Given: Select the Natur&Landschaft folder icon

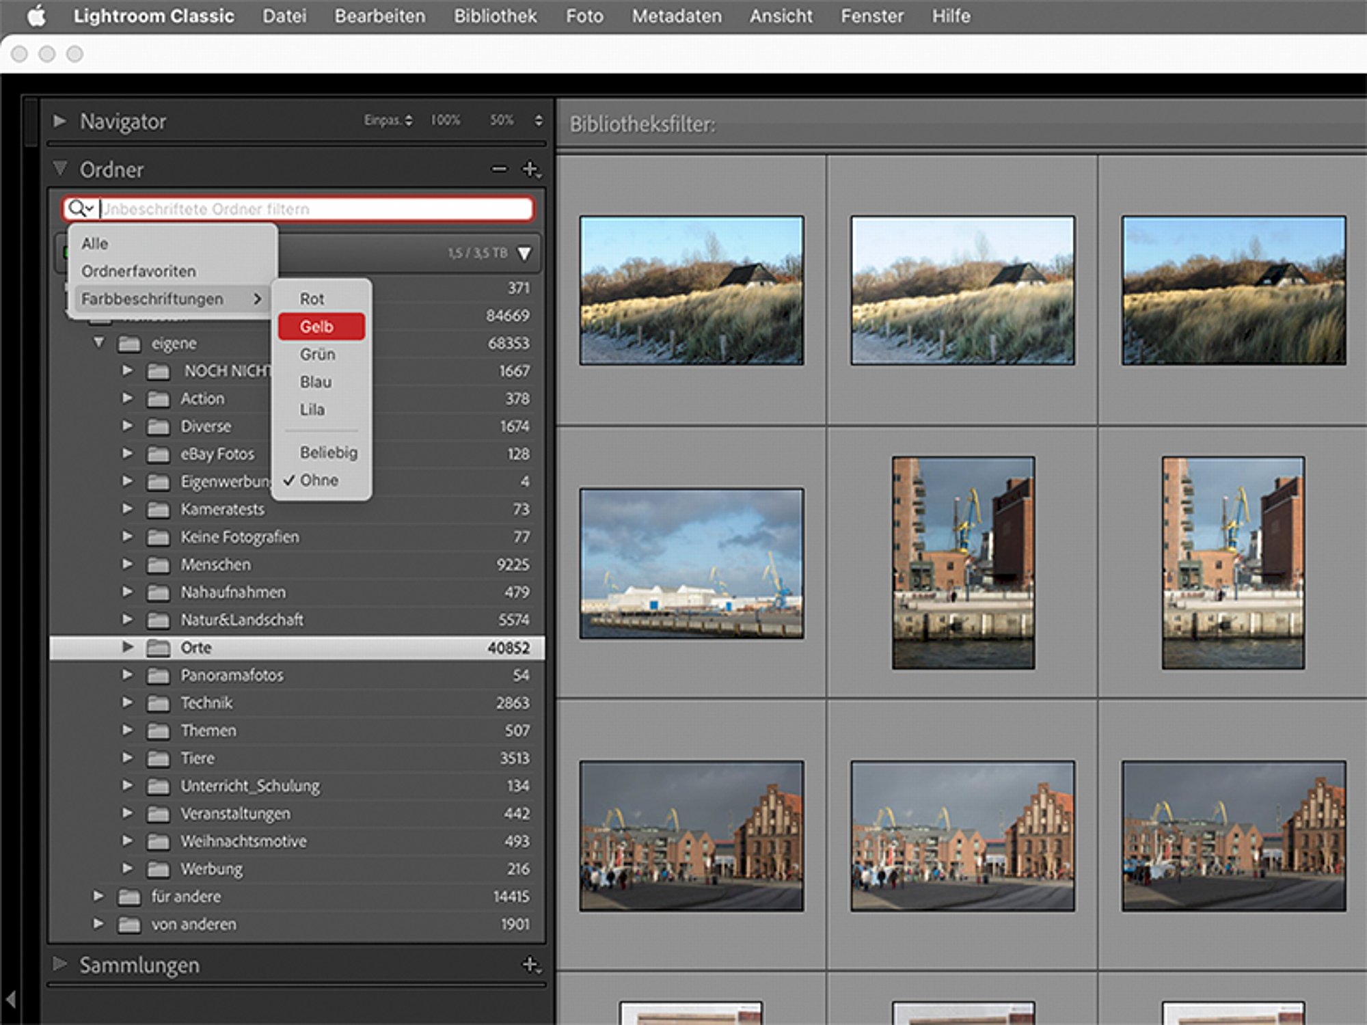Looking at the screenshot, I should 158,620.
